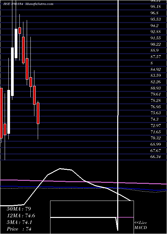Screen dimensions: 167x234
Task: Click the 'Price : 74' readout
Action: tap(19, 229)
